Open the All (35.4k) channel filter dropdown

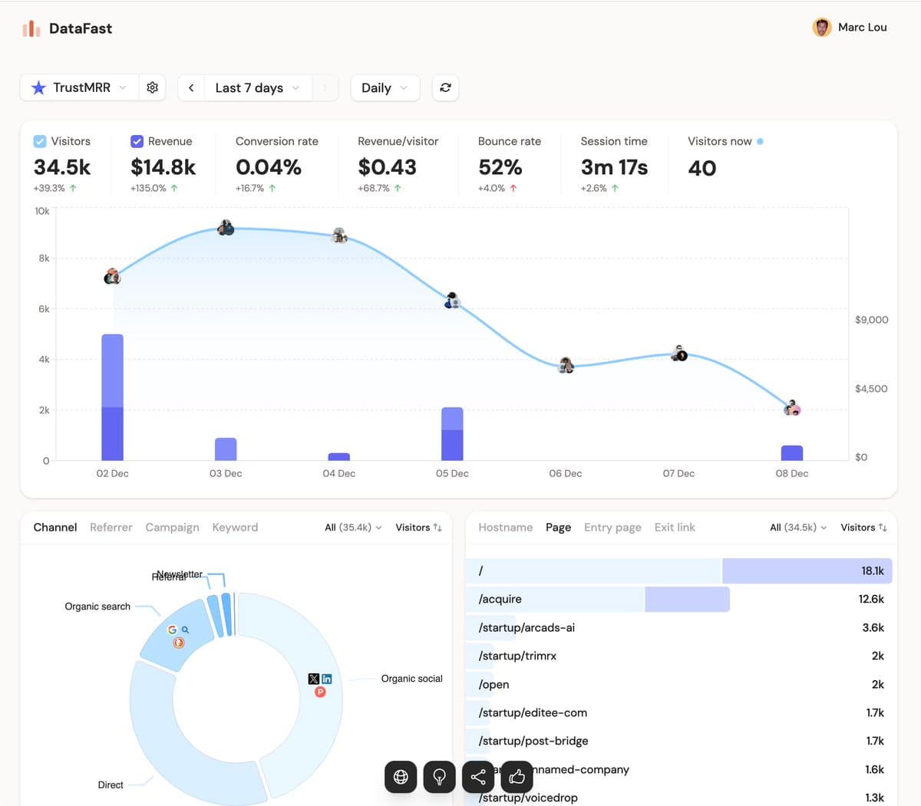pos(353,528)
